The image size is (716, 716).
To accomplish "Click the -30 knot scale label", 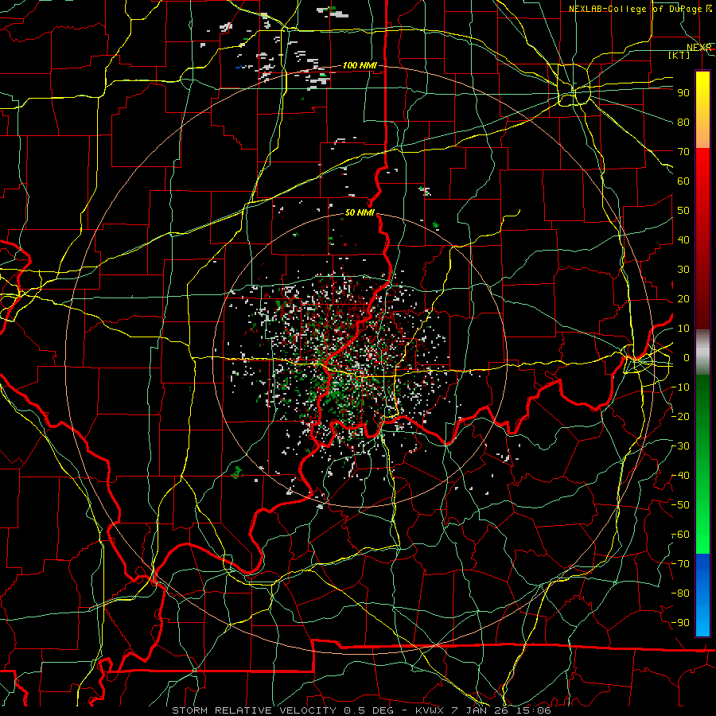I will point(681,446).
